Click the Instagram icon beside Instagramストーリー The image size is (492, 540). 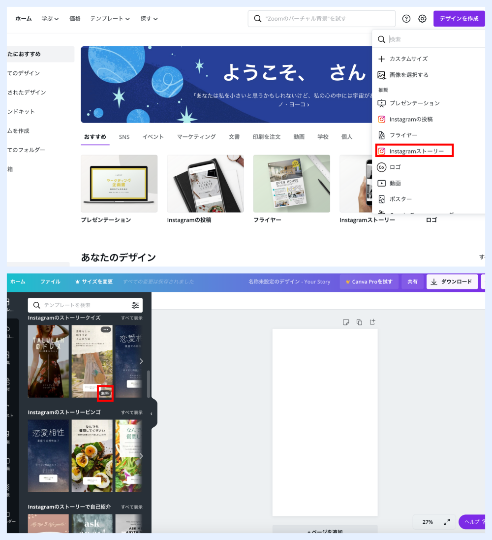tap(381, 151)
